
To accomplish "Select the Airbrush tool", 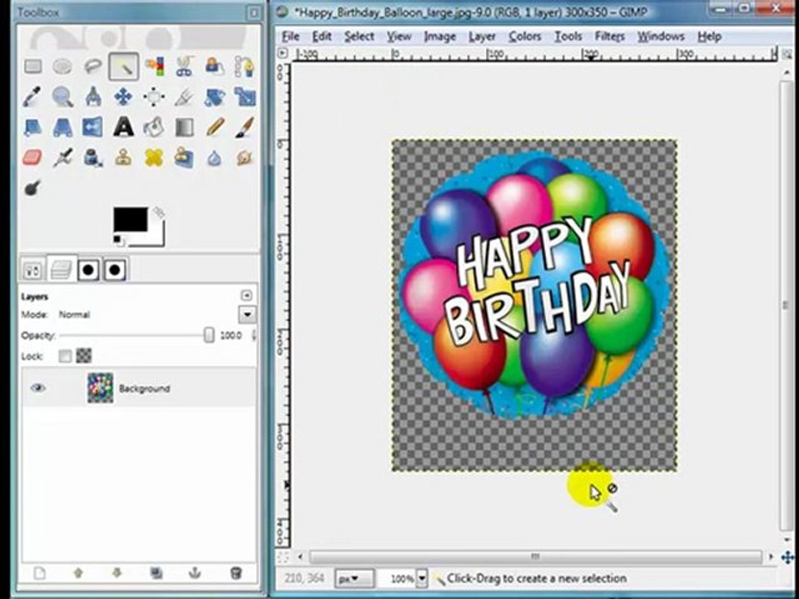I will click(62, 157).
